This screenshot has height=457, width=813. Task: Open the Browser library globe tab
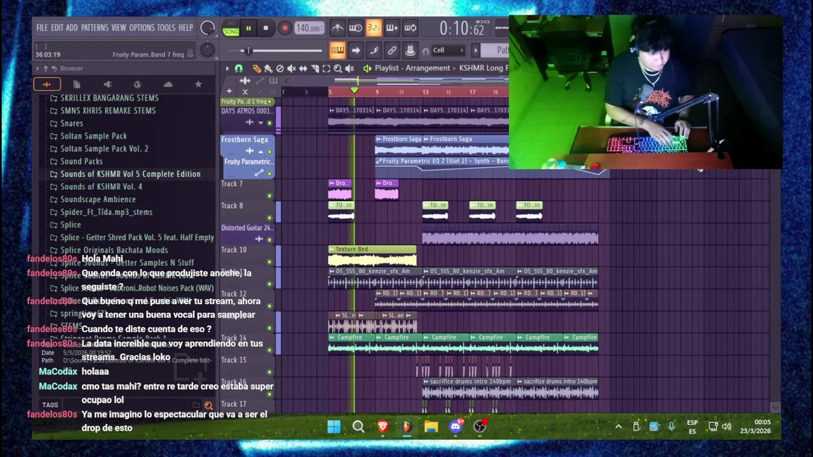(137, 84)
